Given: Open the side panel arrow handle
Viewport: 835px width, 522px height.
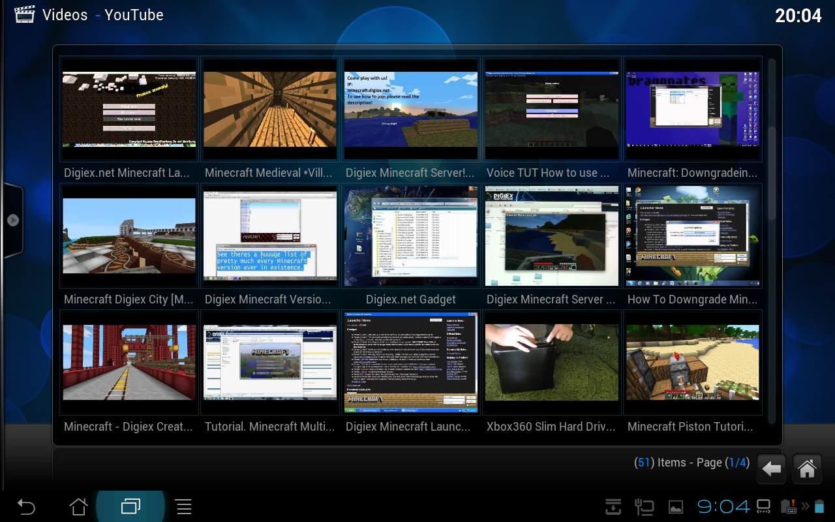Looking at the screenshot, I should coord(12,220).
